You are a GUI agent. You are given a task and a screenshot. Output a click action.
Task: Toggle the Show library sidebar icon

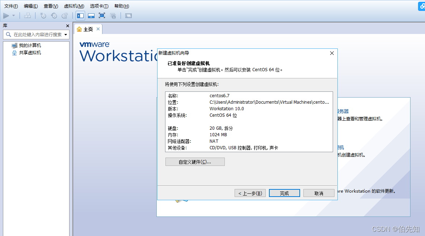[80, 16]
